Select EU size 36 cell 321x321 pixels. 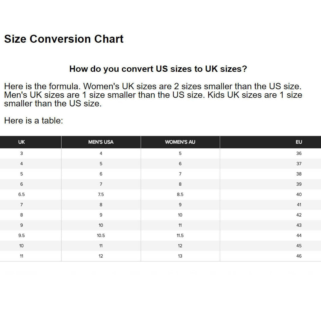coord(299,153)
